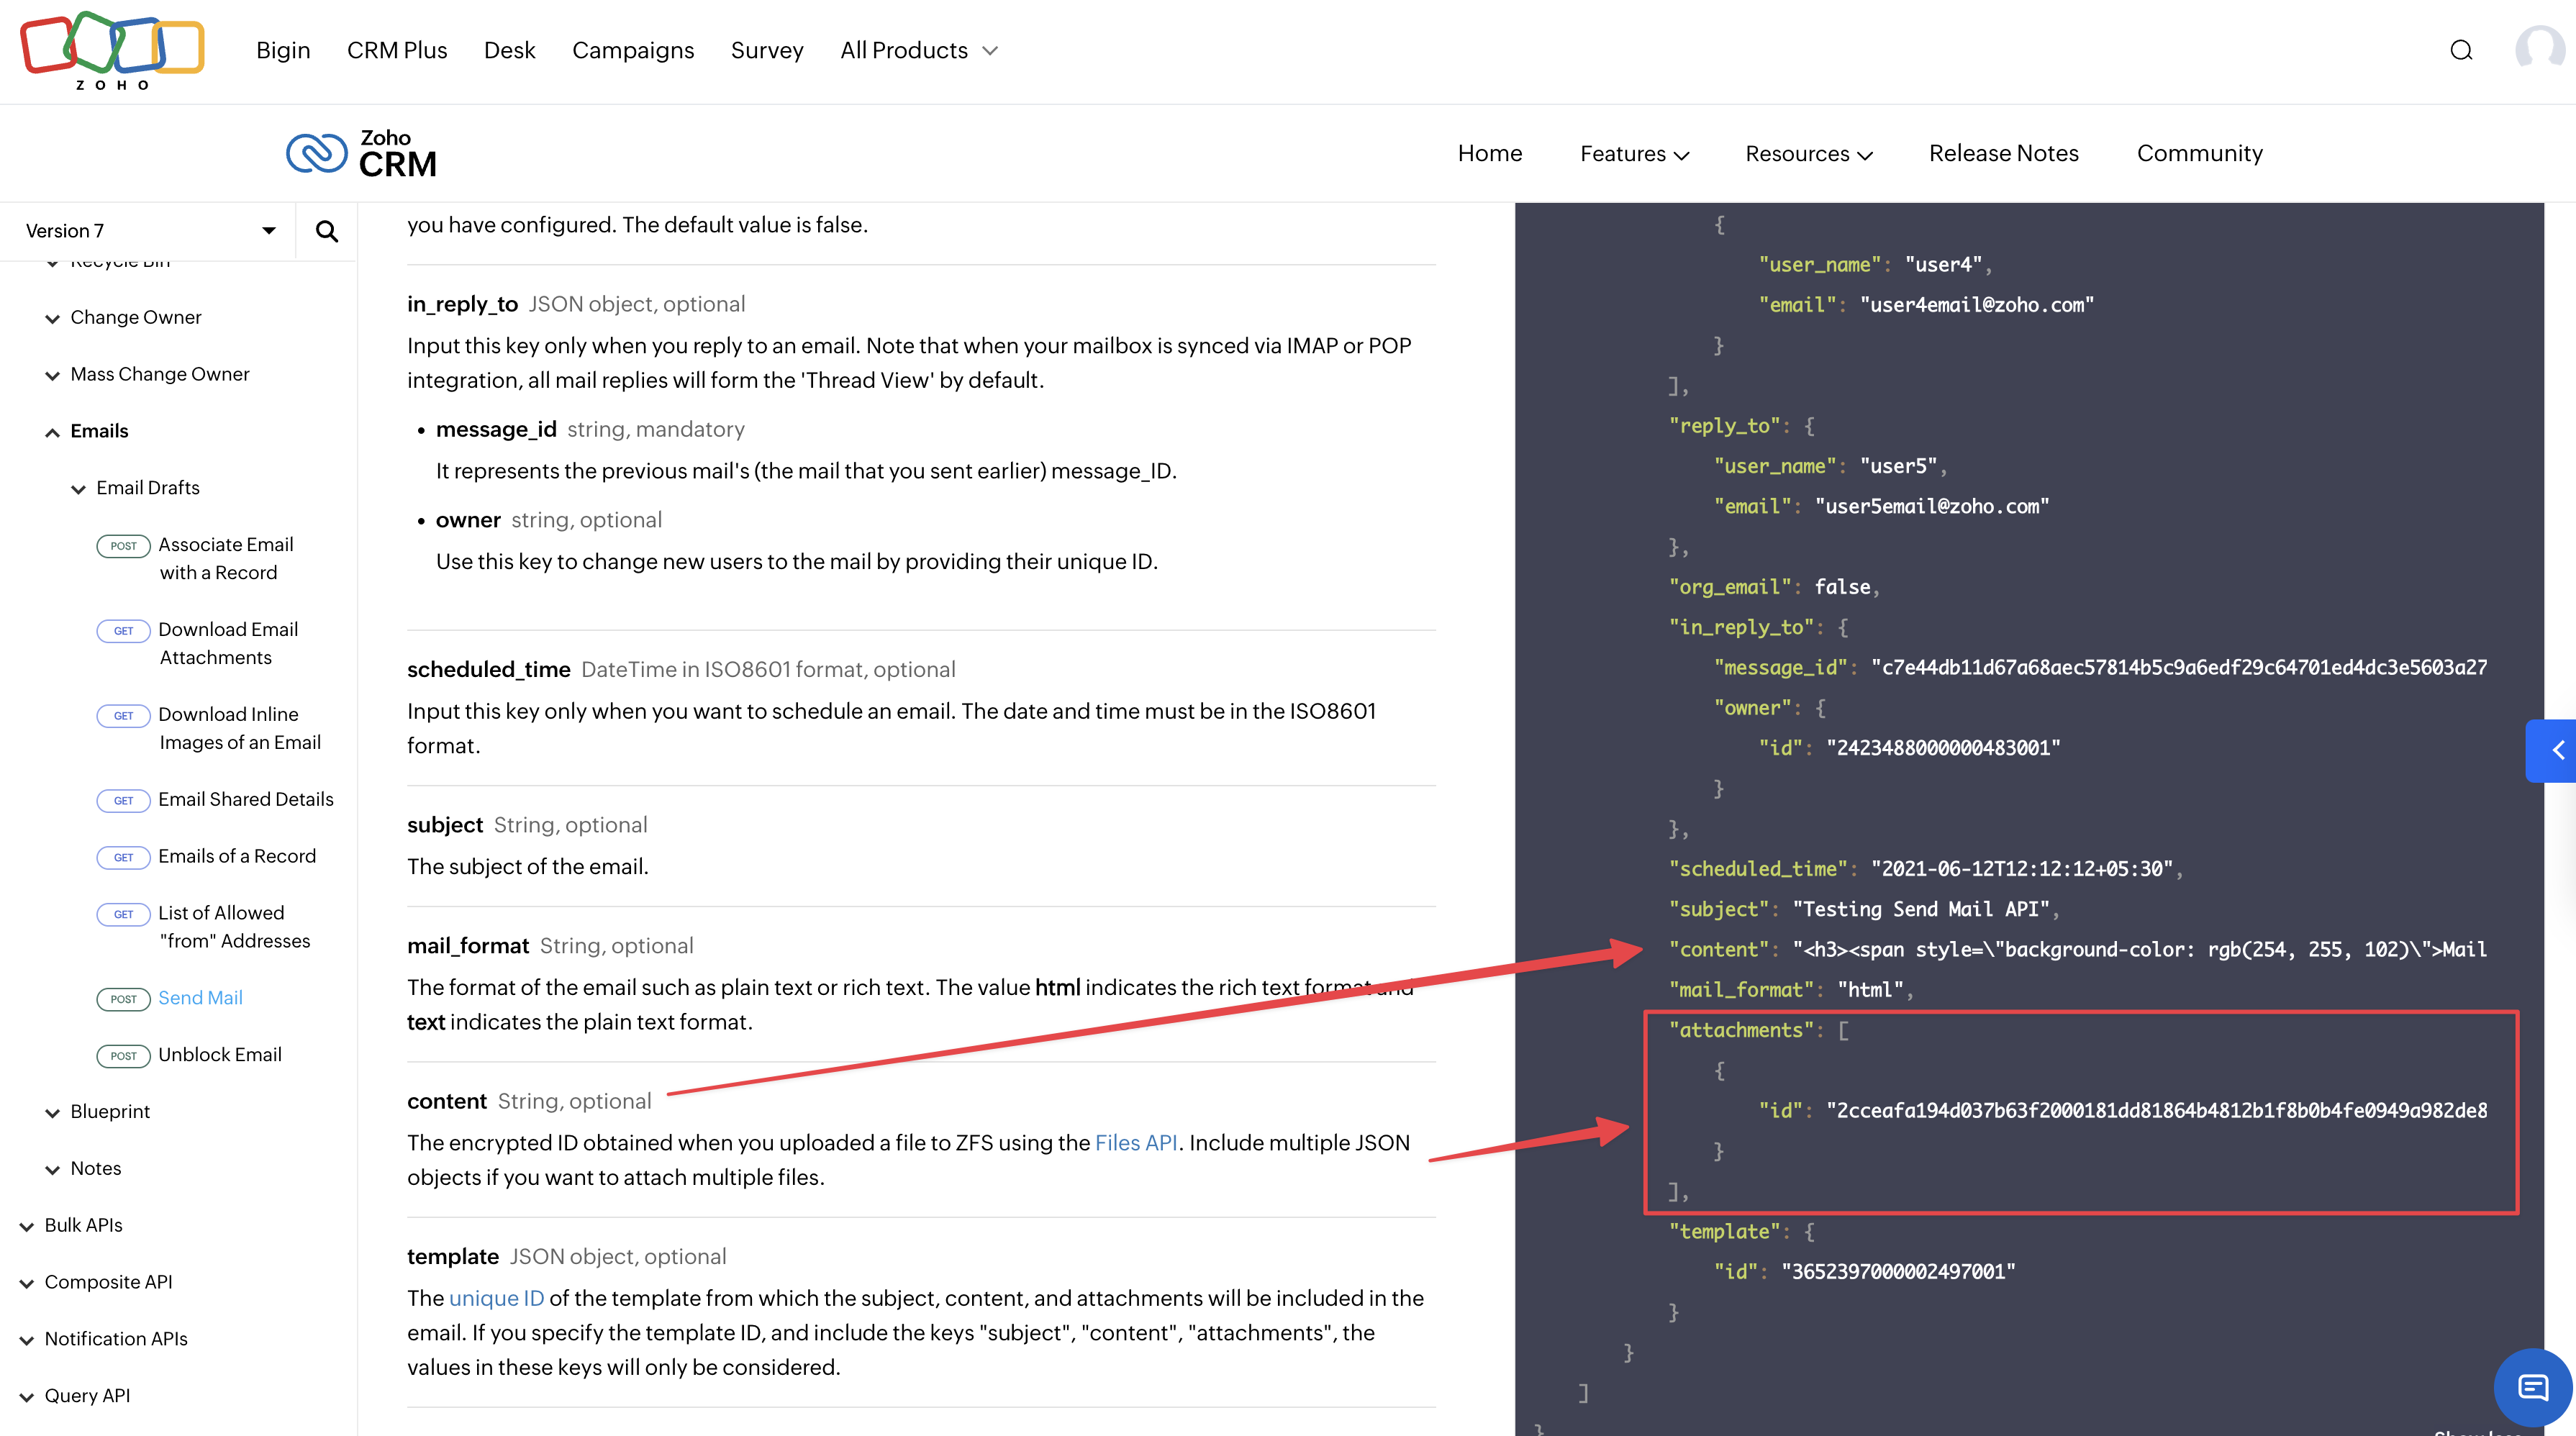
Task: Follow the Files API link
Action: [x=1135, y=1142]
